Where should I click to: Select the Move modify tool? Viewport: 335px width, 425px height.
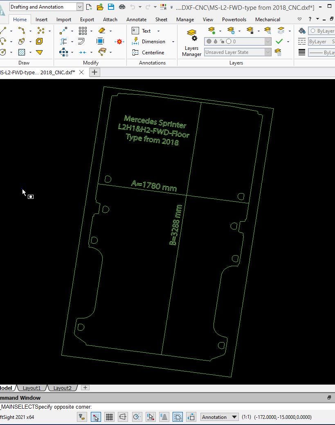point(63,31)
